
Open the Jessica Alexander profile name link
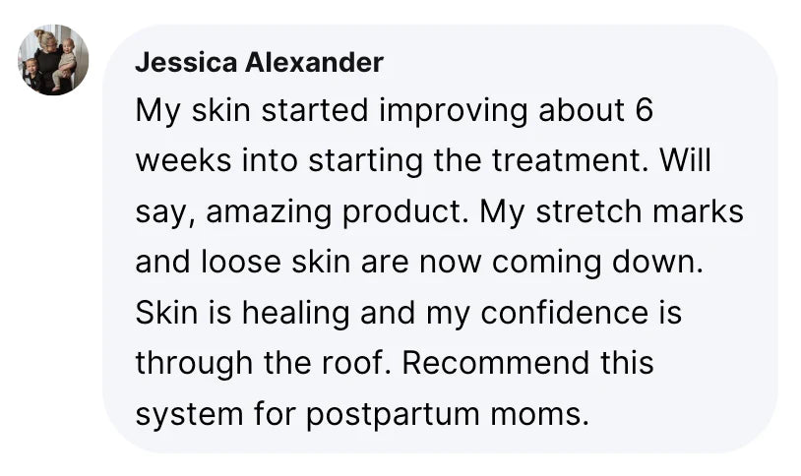click(259, 63)
